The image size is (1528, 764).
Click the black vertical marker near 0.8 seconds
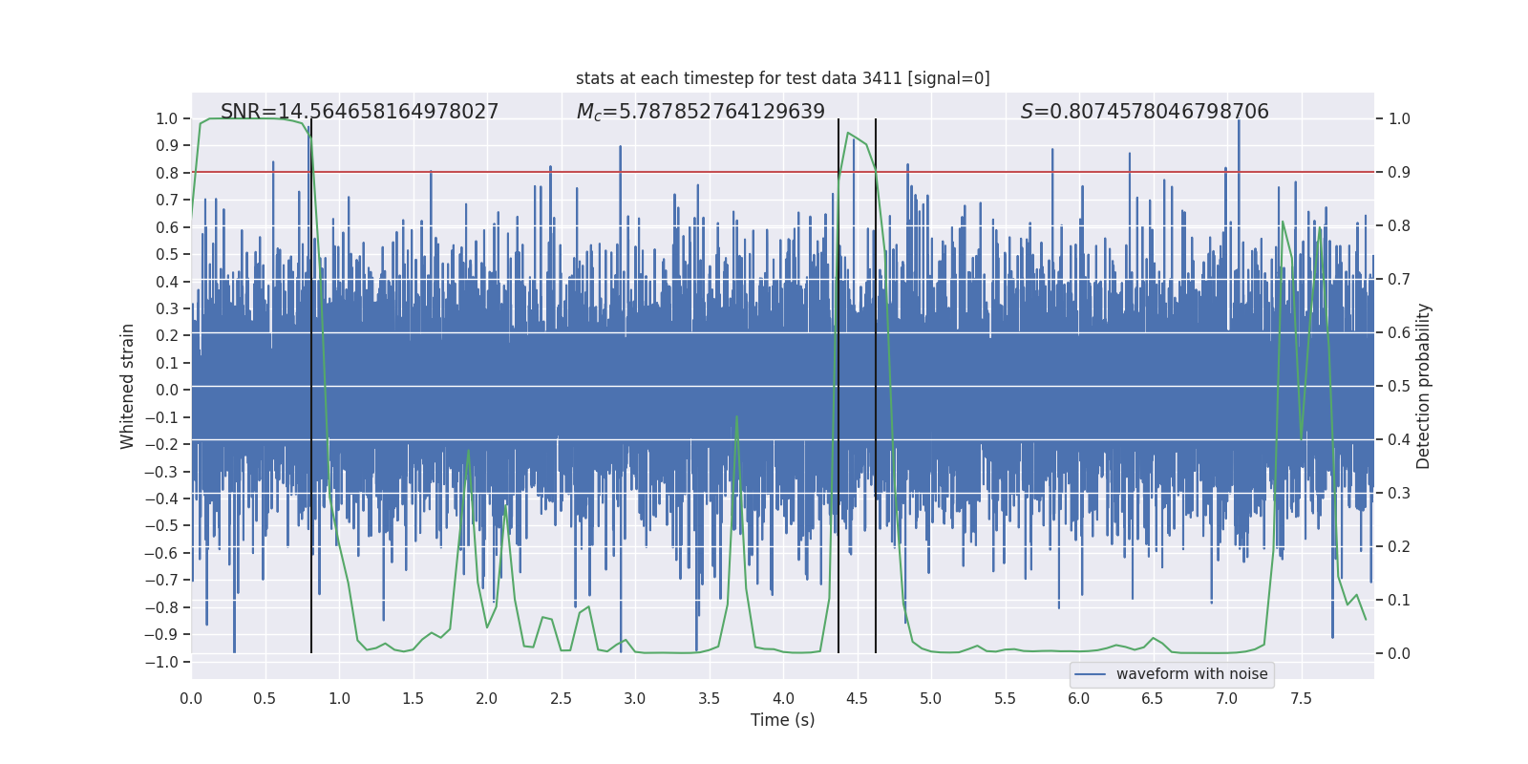click(311, 386)
